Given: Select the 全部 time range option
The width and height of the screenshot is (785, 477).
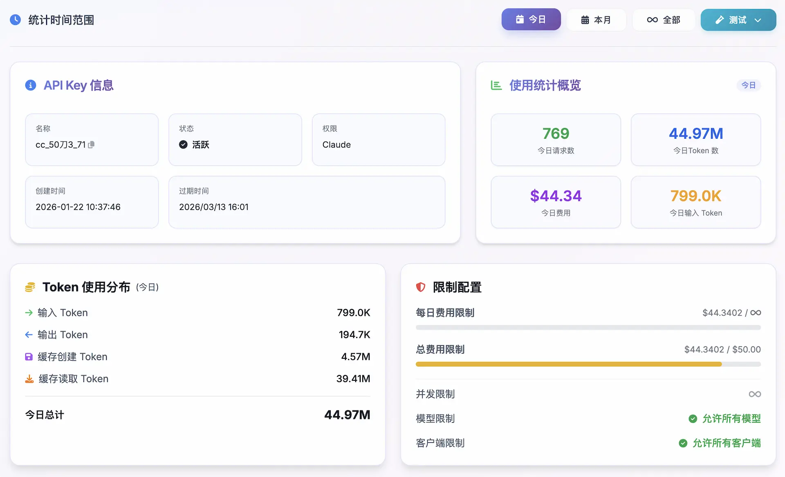Looking at the screenshot, I should 663,20.
